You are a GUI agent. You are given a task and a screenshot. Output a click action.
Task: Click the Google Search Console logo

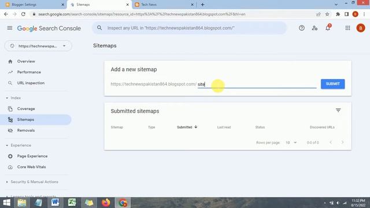49,28
